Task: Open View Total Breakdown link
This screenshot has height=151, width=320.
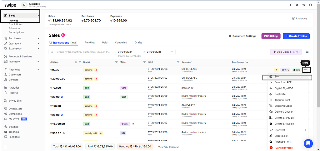Action: (x=169, y=147)
